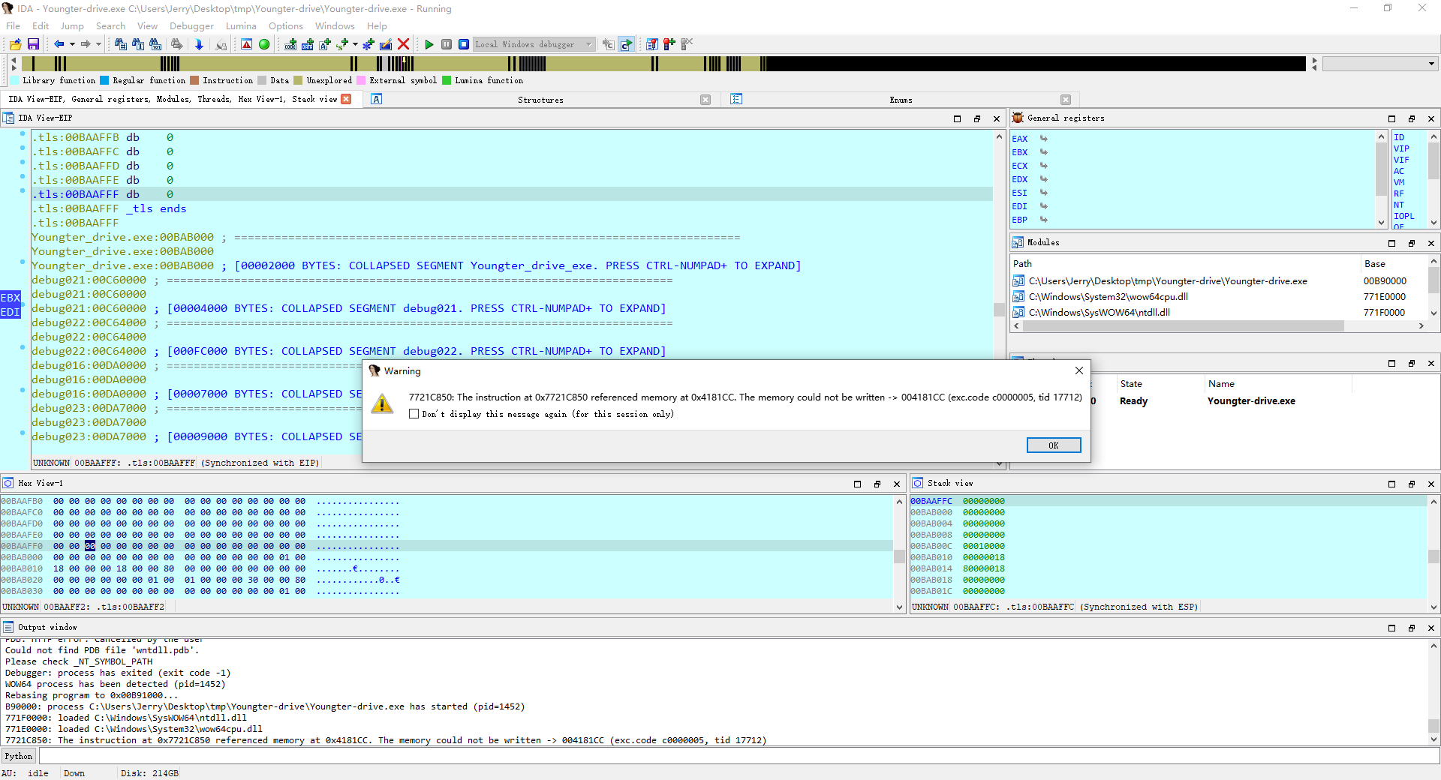Open dropdown next to the green s-plus icon
Screen dimensions: 1441x780
[x=354, y=44]
